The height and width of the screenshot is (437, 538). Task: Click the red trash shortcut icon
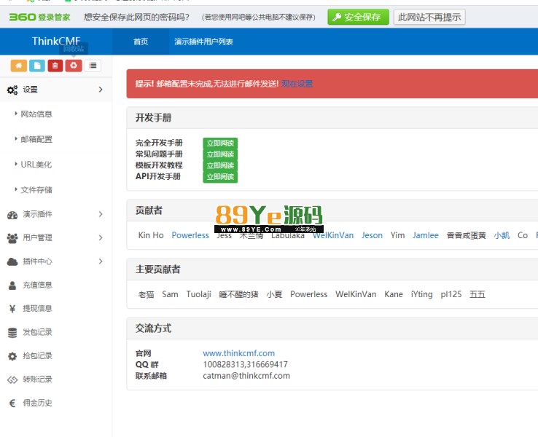click(55, 66)
